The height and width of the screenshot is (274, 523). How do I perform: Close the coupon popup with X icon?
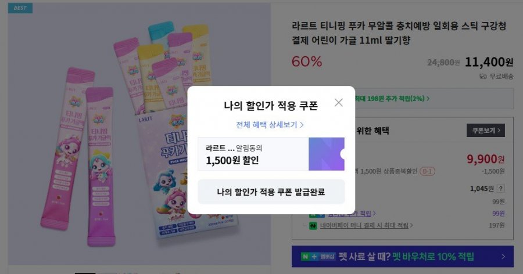(x=339, y=103)
